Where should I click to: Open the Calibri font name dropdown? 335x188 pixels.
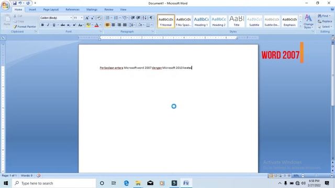click(71, 18)
